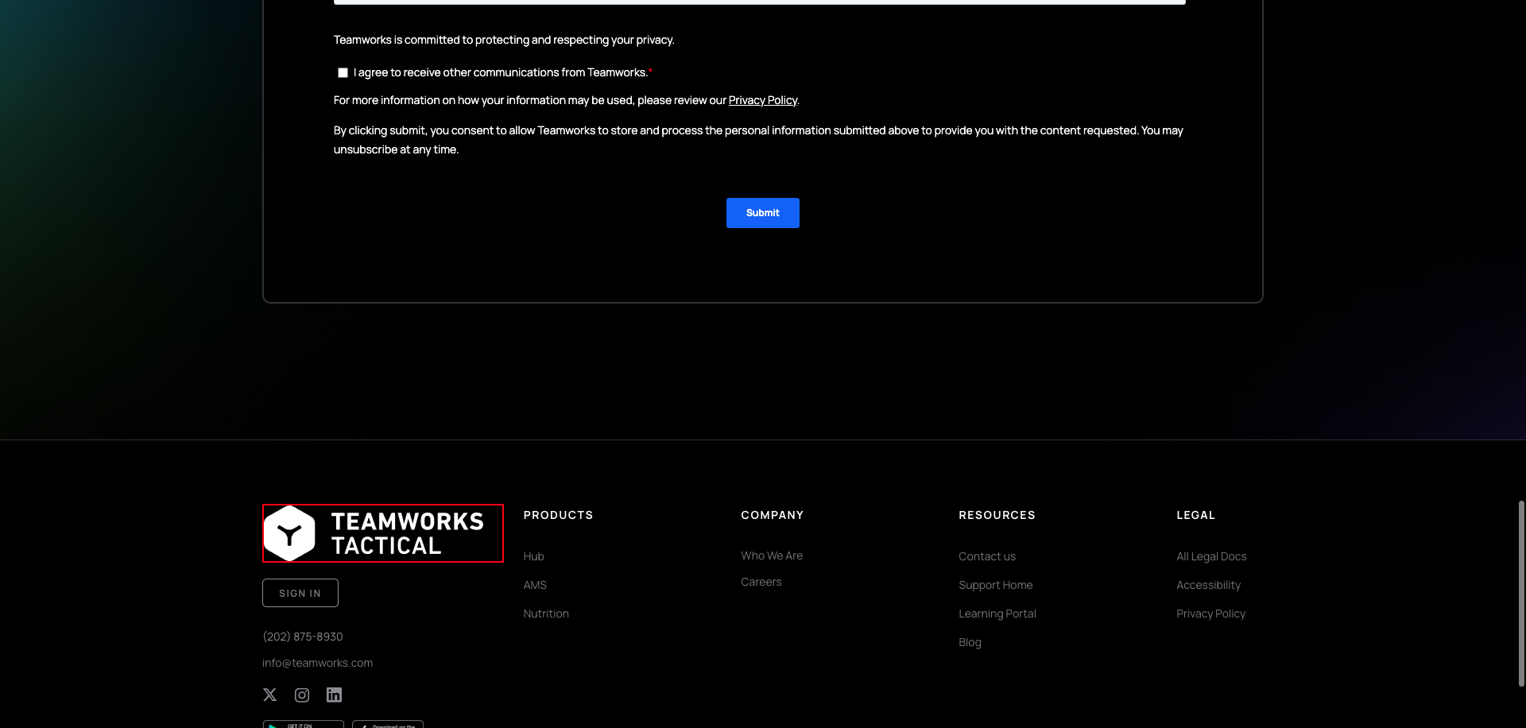Email info@teamworks.com via footer link
Image resolution: width=1526 pixels, height=728 pixels.
tap(317, 662)
